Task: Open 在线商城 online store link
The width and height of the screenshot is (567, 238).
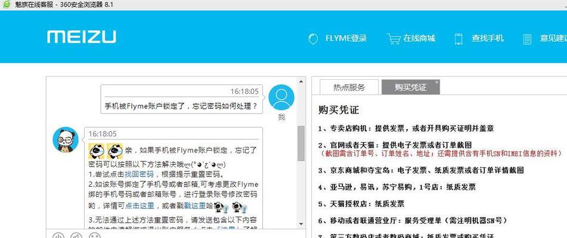Action: click(419, 38)
